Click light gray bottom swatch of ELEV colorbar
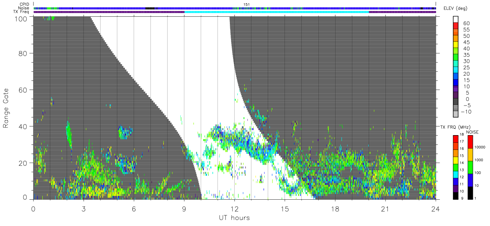490x226 pixels. (x=456, y=114)
